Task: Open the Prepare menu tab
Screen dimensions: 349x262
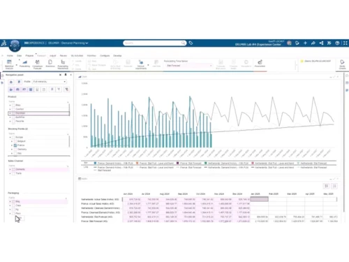Action: [x=29, y=56]
